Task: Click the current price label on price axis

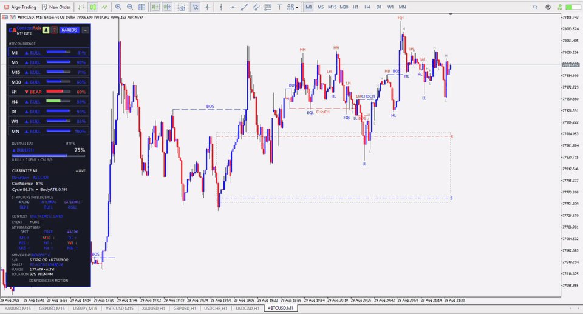Action: [x=570, y=65]
